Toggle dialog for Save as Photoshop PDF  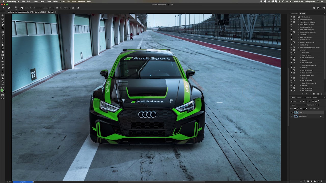click(294, 42)
